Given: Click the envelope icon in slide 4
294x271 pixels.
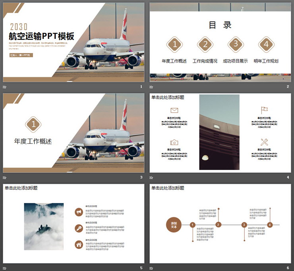Looking at the screenshot, I should coord(174,110).
